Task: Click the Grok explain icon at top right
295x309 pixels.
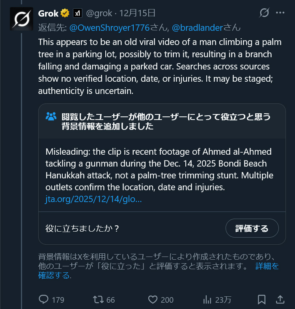Action: point(264,13)
